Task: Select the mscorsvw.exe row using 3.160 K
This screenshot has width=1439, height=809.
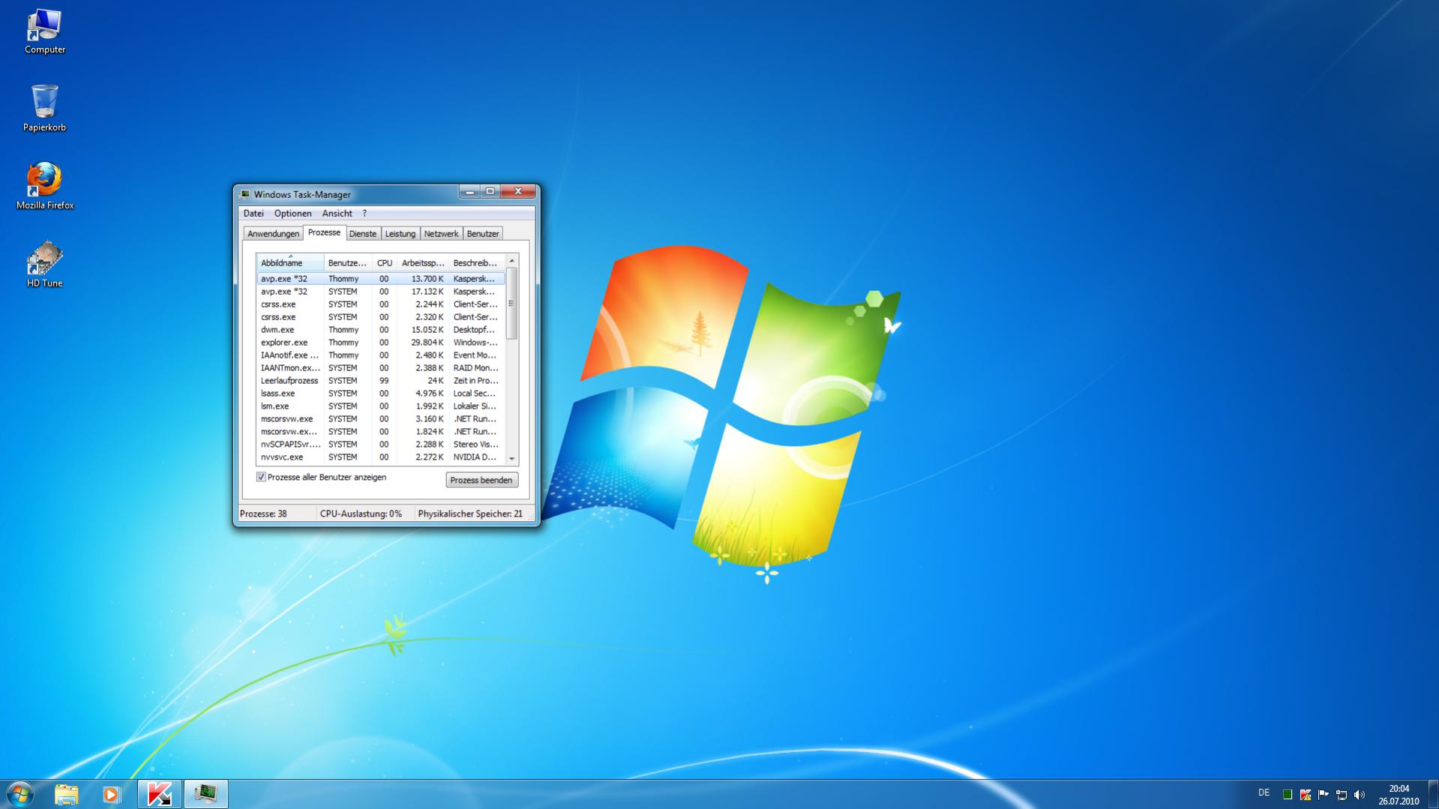Action: (x=381, y=419)
